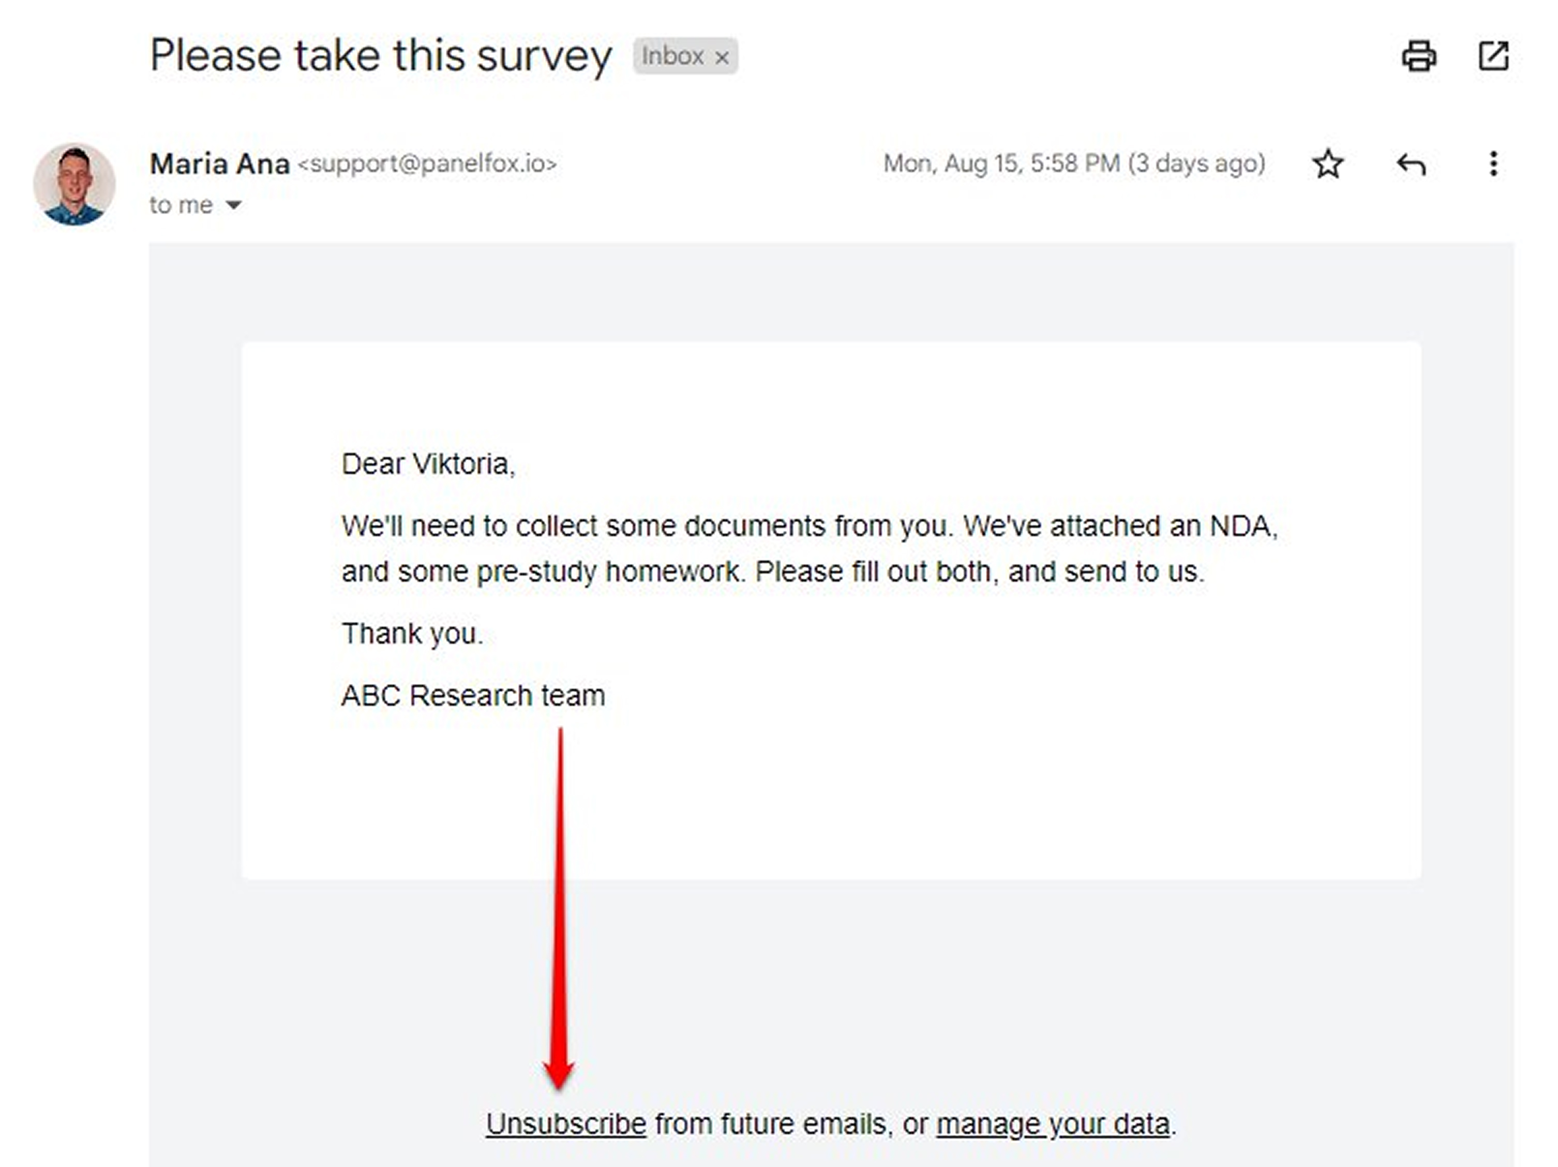Select sender name Maria Ana
This screenshot has width=1558, height=1167.
pyautogui.click(x=220, y=164)
